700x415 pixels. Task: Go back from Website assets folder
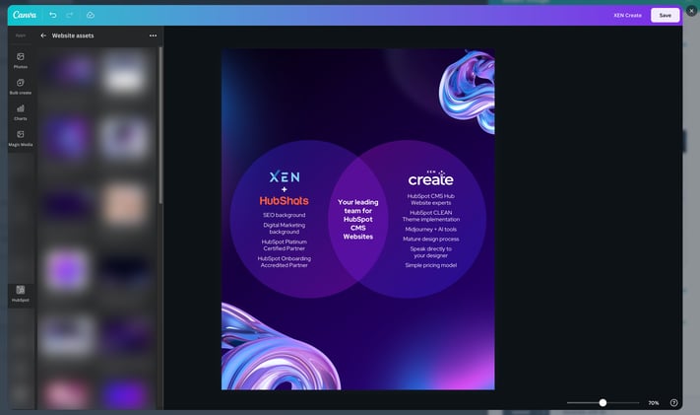[43, 35]
